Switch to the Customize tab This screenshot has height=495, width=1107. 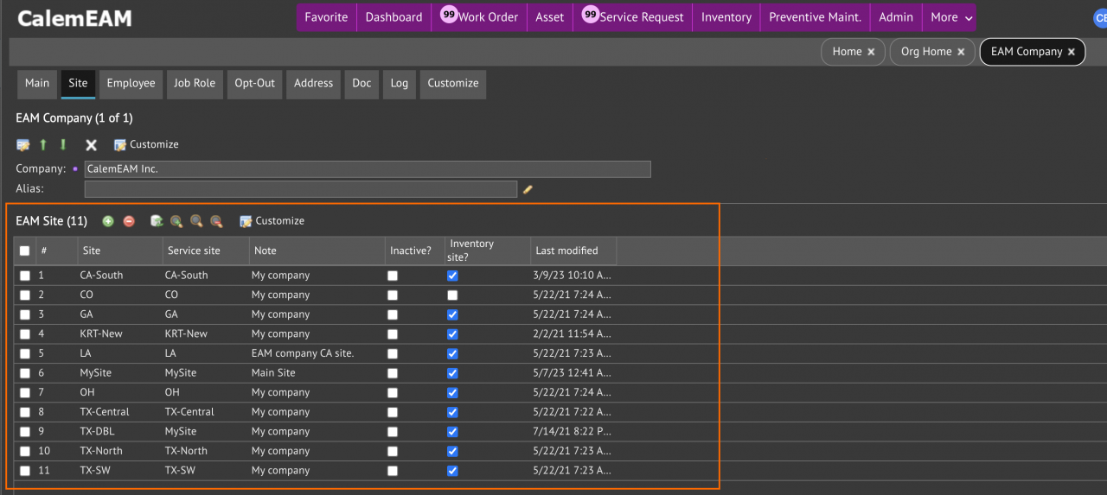[453, 84]
